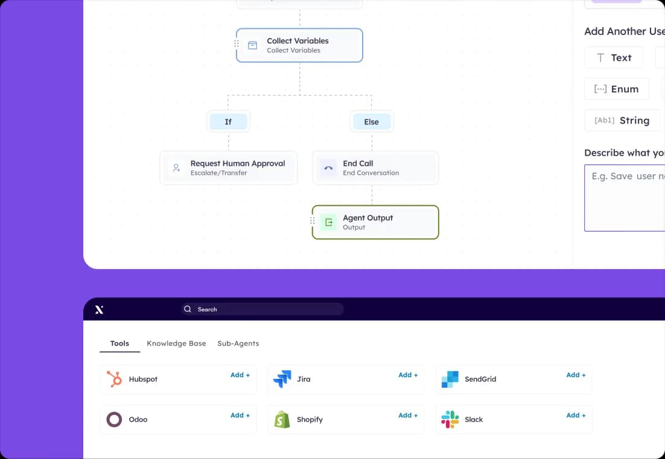Select the SendGrid icon
Screen dimensions: 665x459
point(449,379)
